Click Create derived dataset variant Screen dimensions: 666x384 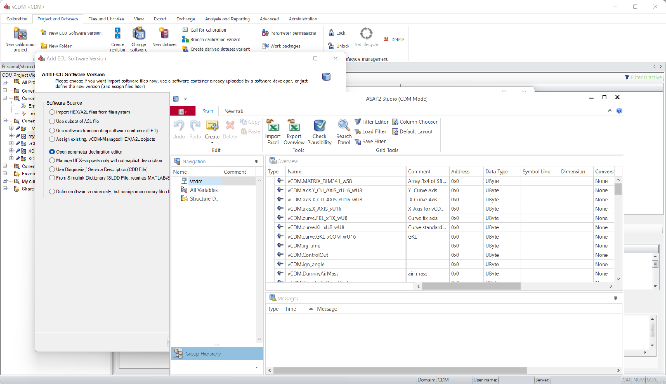coord(216,49)
